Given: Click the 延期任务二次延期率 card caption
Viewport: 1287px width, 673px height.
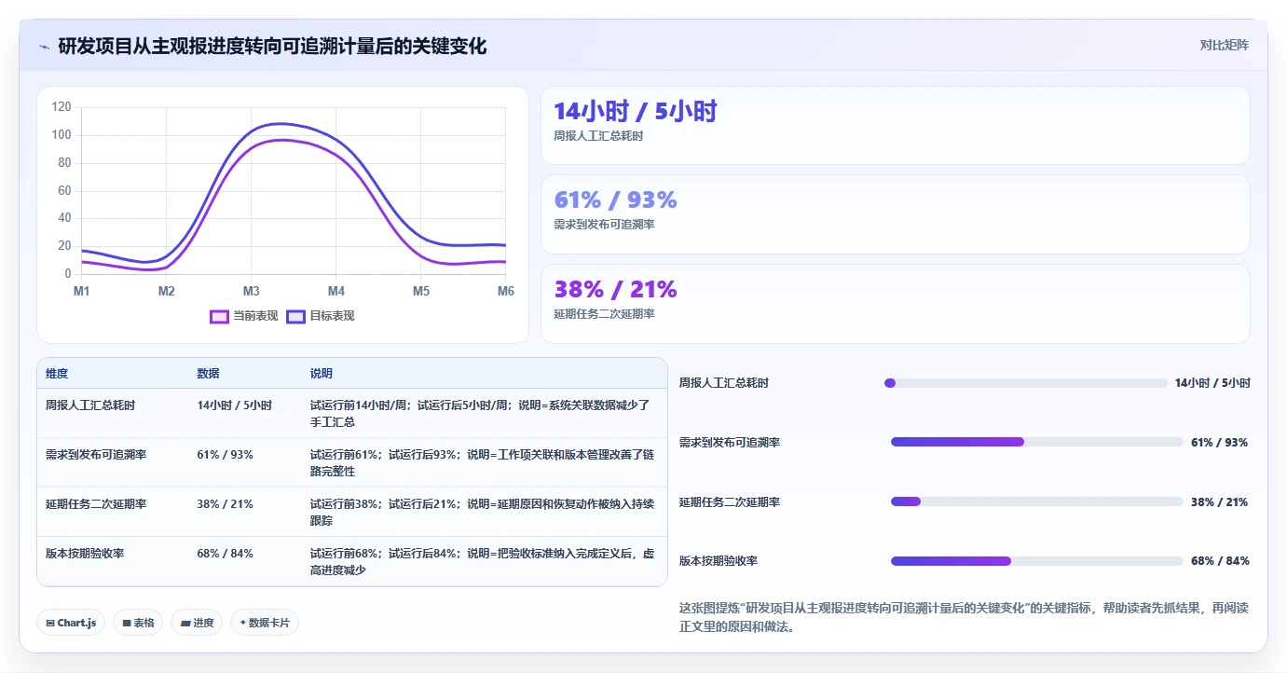Looking at the screenshot, I should pos(604,314).
